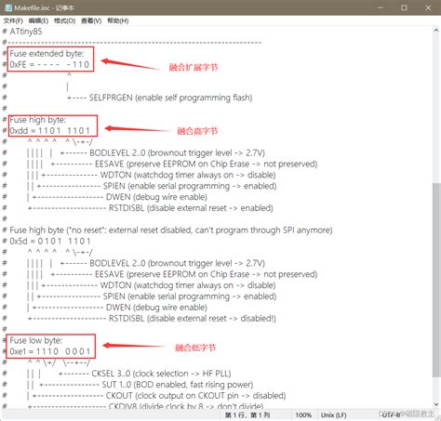
Task: Click the status bar line/column indicator
Action: point(247,415)
